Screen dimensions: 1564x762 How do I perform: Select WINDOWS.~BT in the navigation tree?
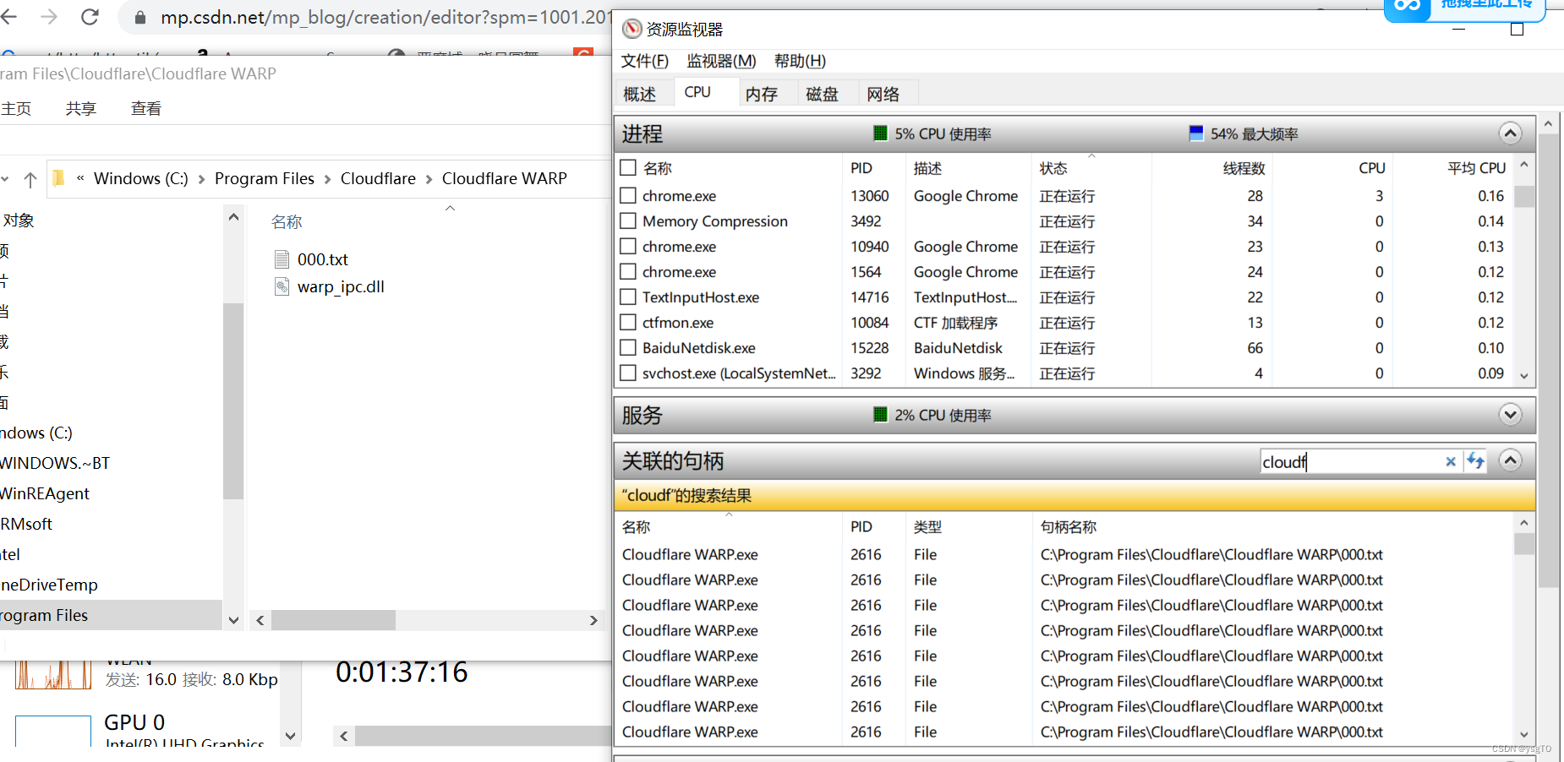tap(55, 463)
